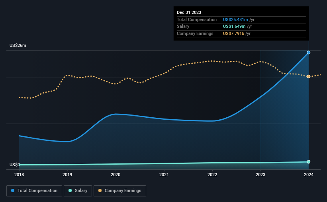327x202 pixels.
Task: Click the US$26m y-axis label
Action: pos(18,45)
